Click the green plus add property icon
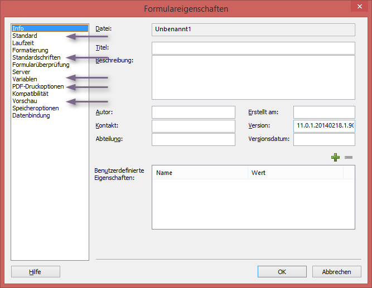The height and width of the screenshot is (288, 372). pyautogui.click(x=335, y=158)
